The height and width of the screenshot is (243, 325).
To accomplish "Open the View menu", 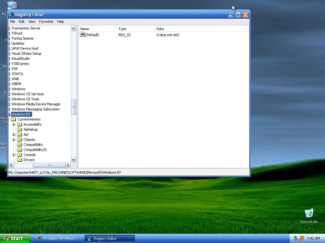I will [x=32, y=22].
